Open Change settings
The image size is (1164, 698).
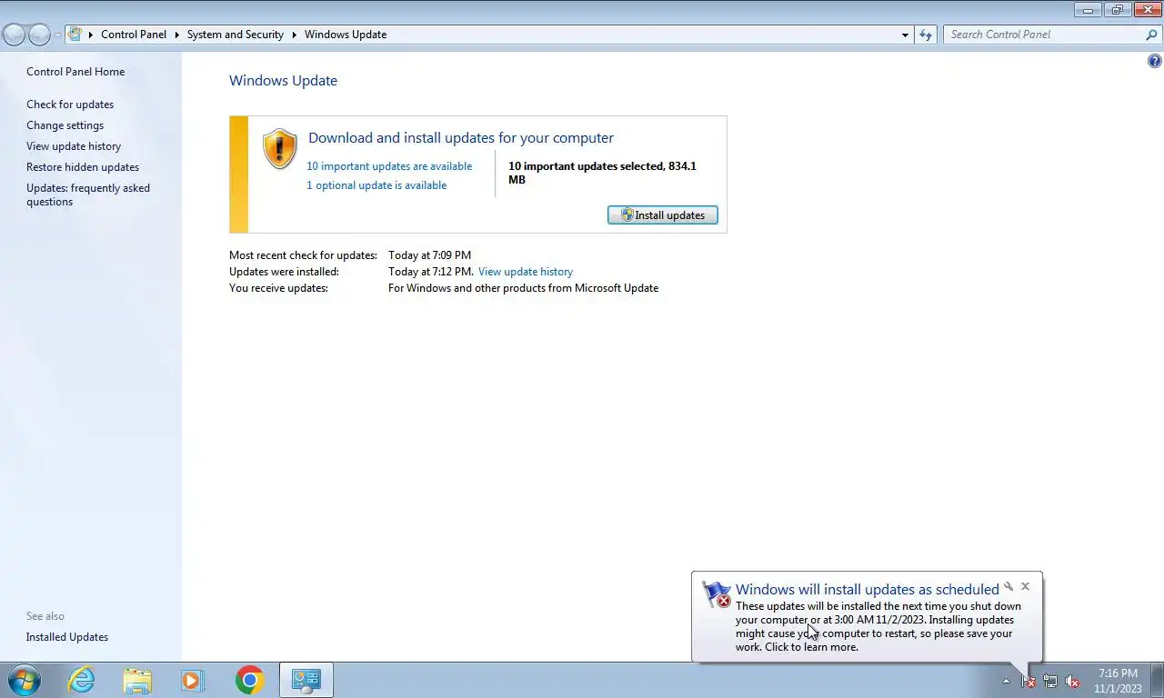(65, 125)
